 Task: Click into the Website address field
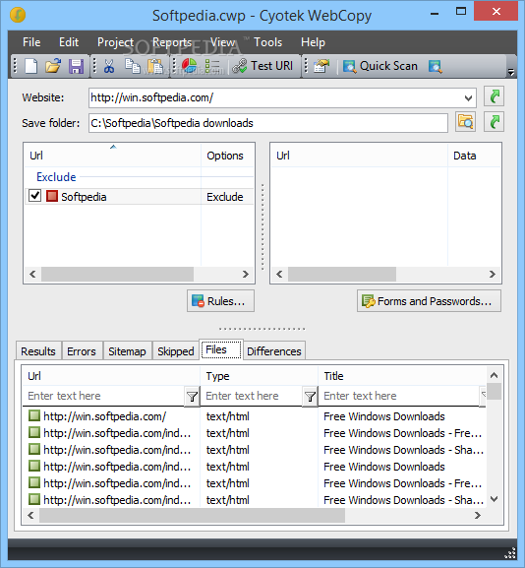[x=275, y=97]
